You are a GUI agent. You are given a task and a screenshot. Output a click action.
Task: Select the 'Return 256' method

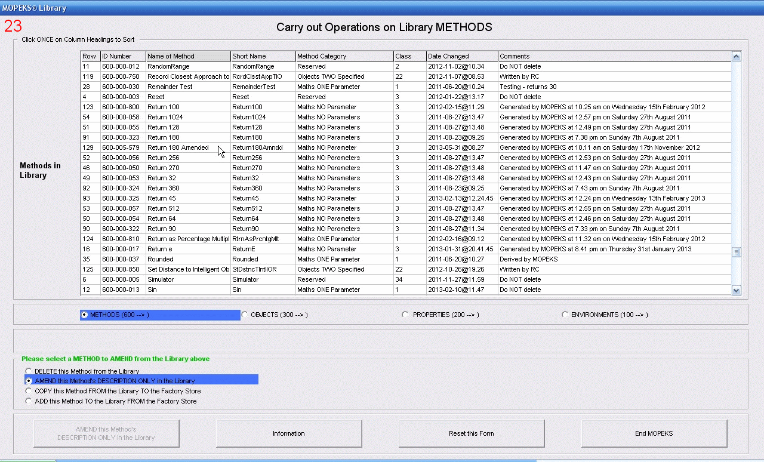[163, 158]
